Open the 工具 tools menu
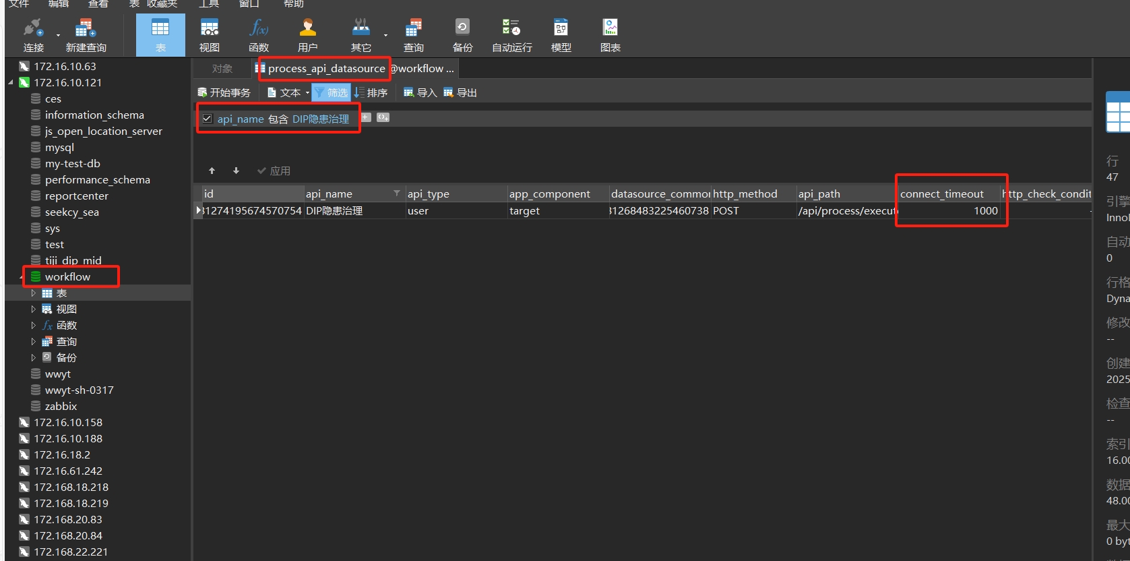Viewport: 1130px width, 561px height. tap(208, 4)
